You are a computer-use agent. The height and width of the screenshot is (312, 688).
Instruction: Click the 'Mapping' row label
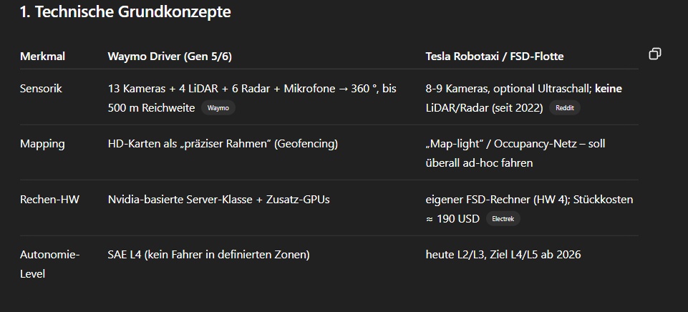[42, 144]
